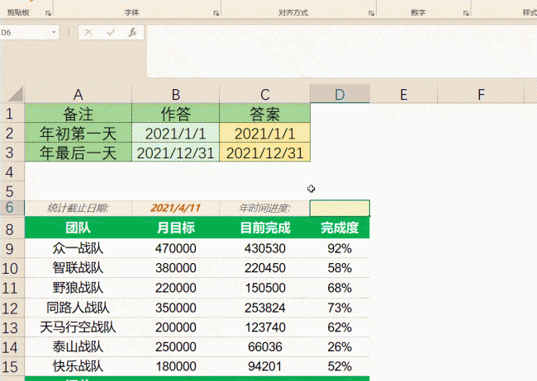This screenshot has height=381, width=537.
Task: Select the 同路人战队 cell
Action: [x=78, y=308]
